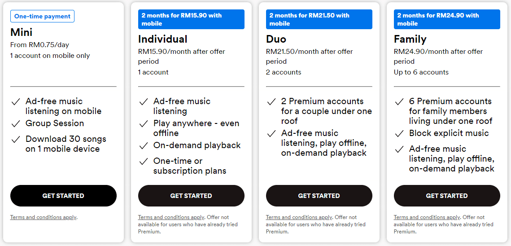
Task: Click the RM21.50 two-month offer banner
Action: click(319, 19)
